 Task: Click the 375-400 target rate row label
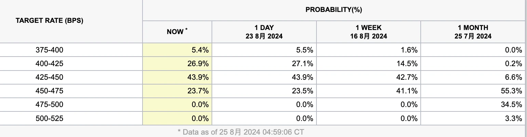click(x=50, y=50)
